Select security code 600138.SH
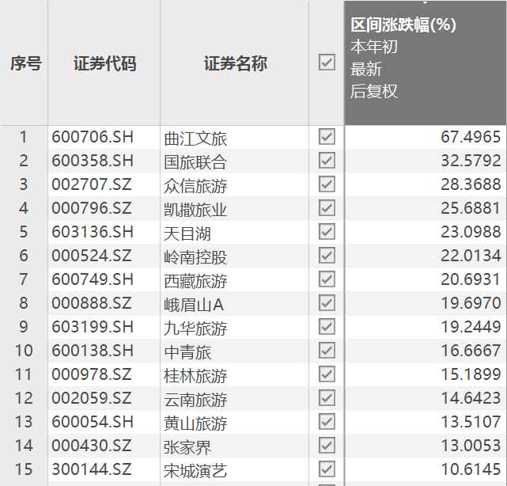The height and width of the screenshot is (486, 507). pos(93,351)
